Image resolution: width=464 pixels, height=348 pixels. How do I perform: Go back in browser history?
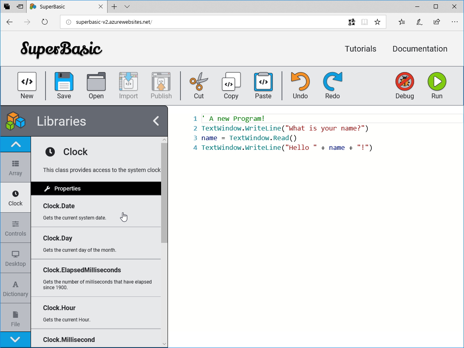click(x=10, y=22)
